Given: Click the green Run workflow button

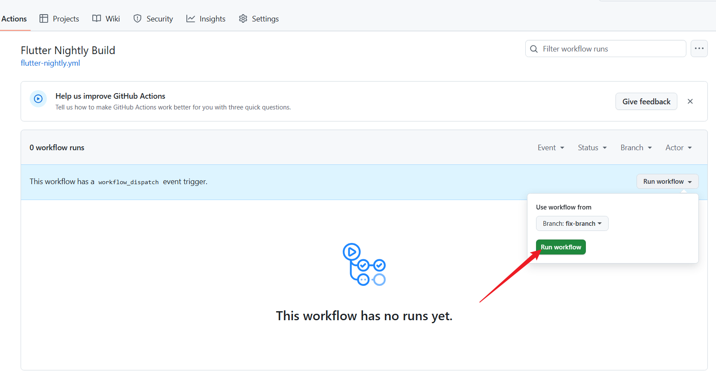Looking at the screenshot, I should 561,247.
